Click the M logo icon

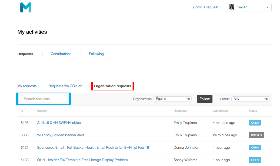(26, 7)
